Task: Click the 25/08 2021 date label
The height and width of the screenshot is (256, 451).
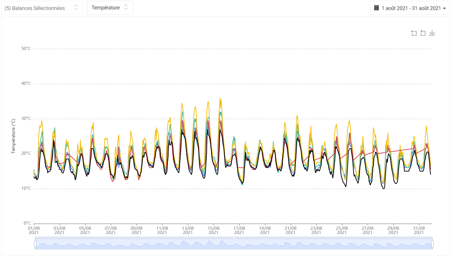Action: [342, 230]
